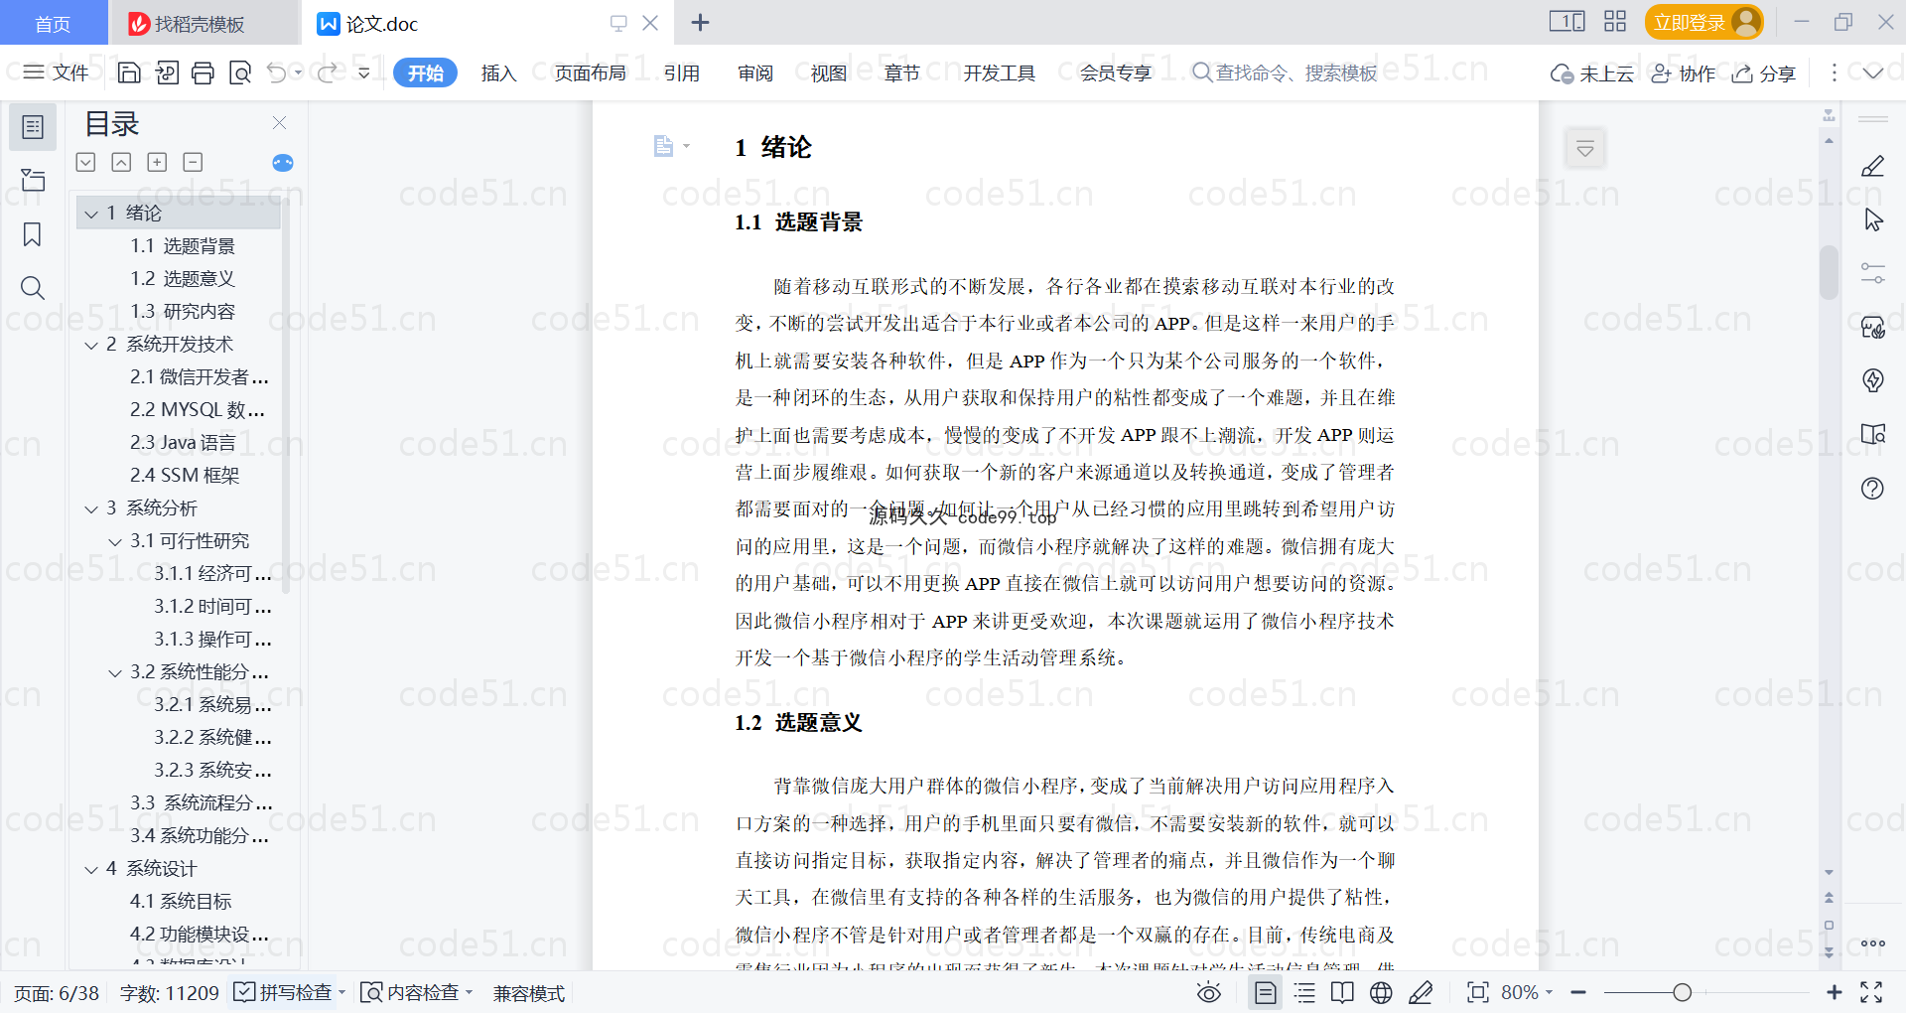
Task: Click the Save icon in quick toolbar
Action: click(129, 72)
